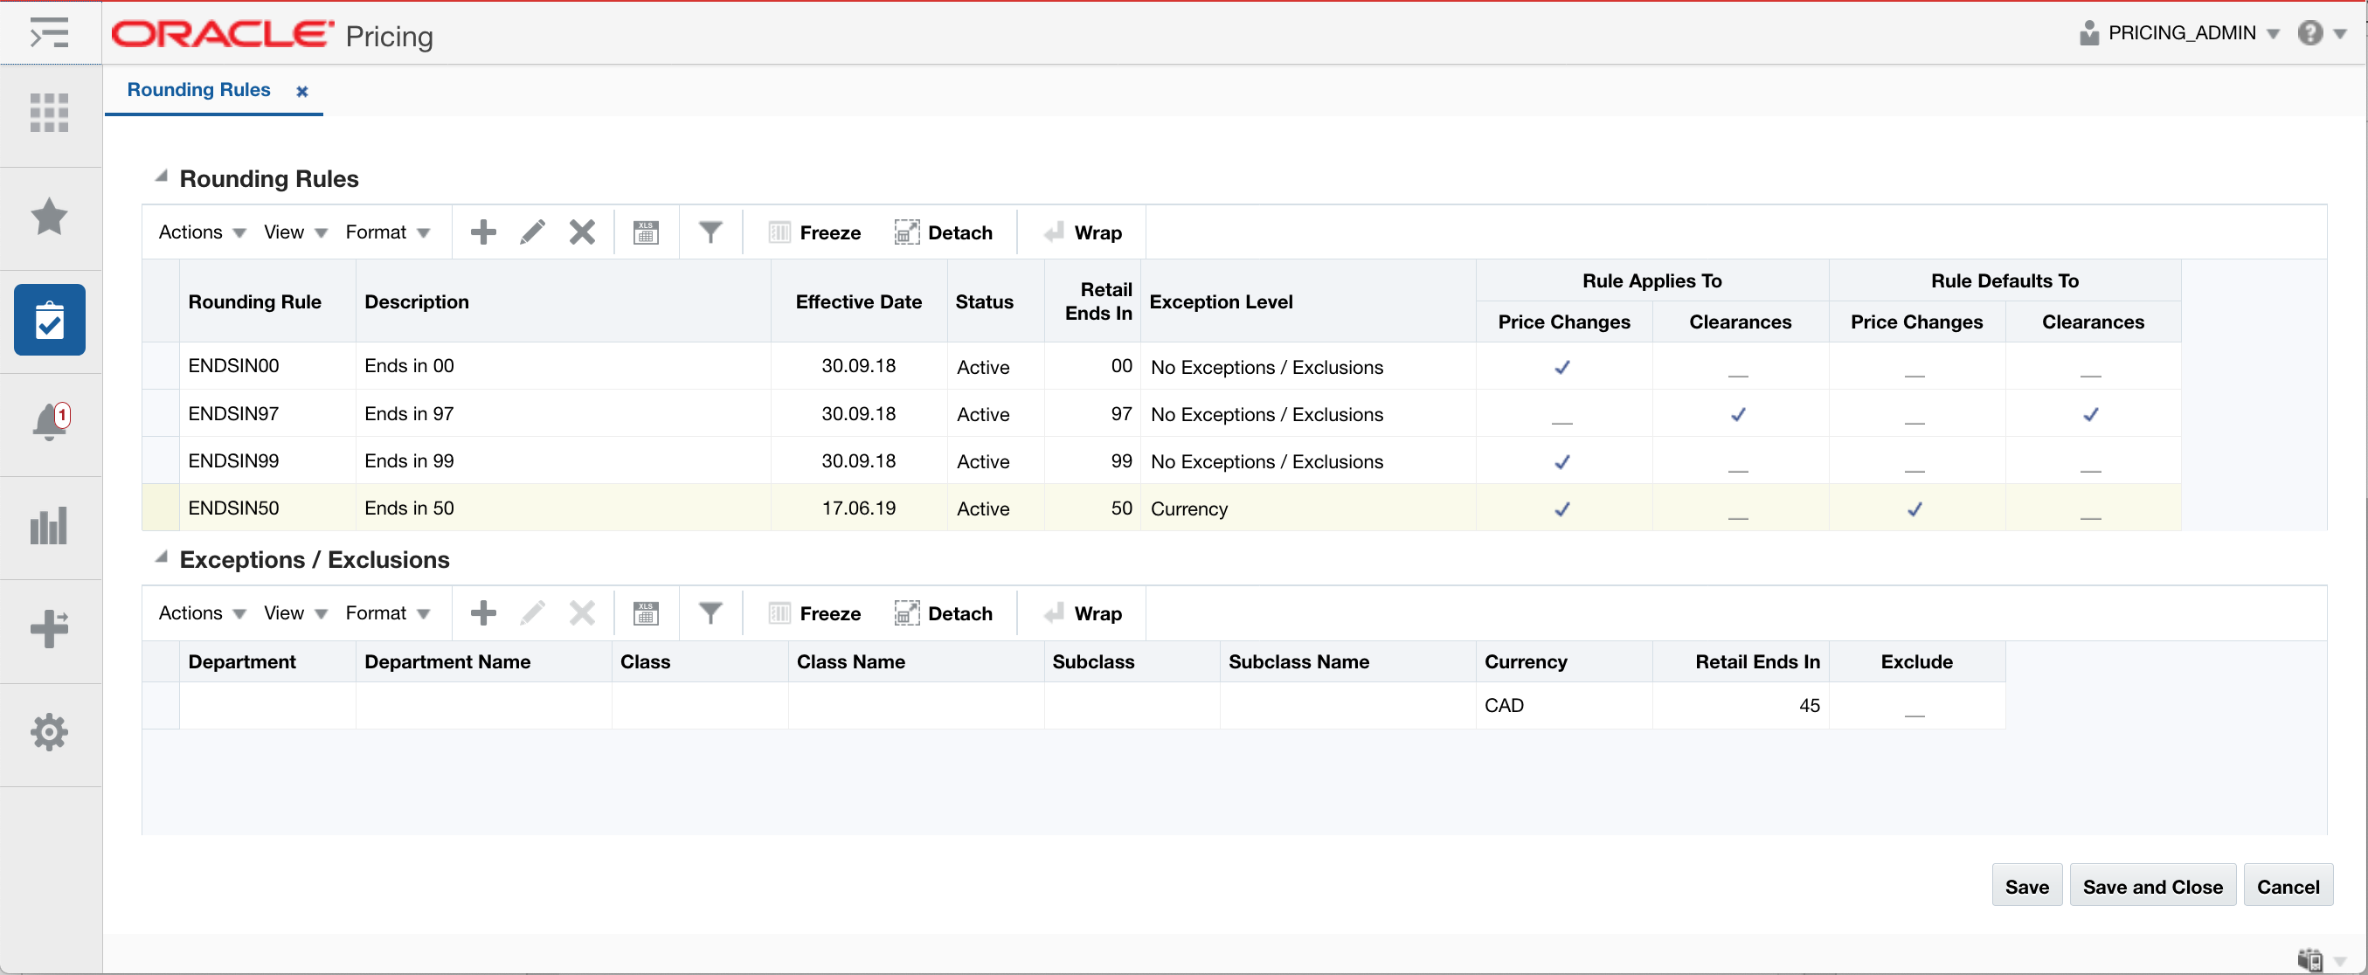The height and width of the screenshot is (975, 2368).
Task: Open the View menu in Rounding Rules toolbar
Action: click(x=294, y=232)
